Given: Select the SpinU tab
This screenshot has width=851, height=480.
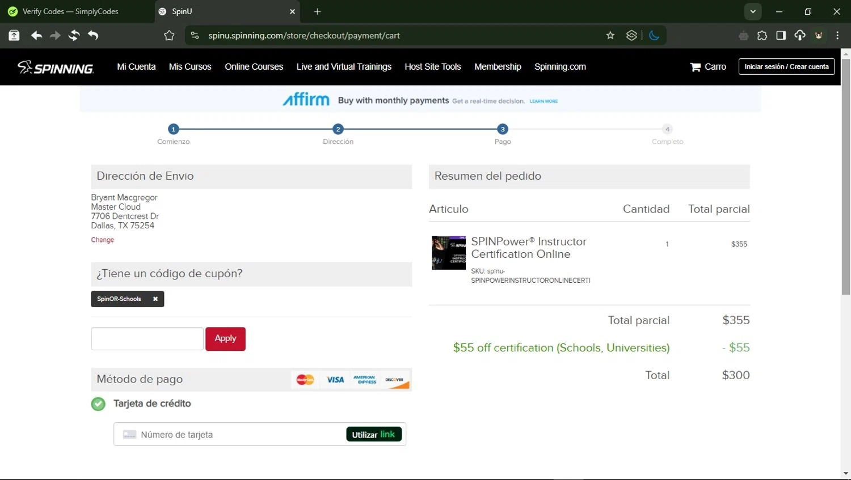Looking at the screenshot, I should pyautogui.click(x=228, y=11).
